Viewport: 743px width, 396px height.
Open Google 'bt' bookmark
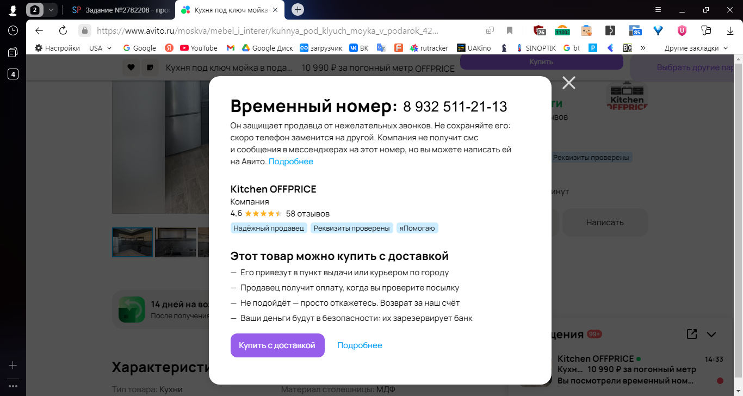(572, 48)
